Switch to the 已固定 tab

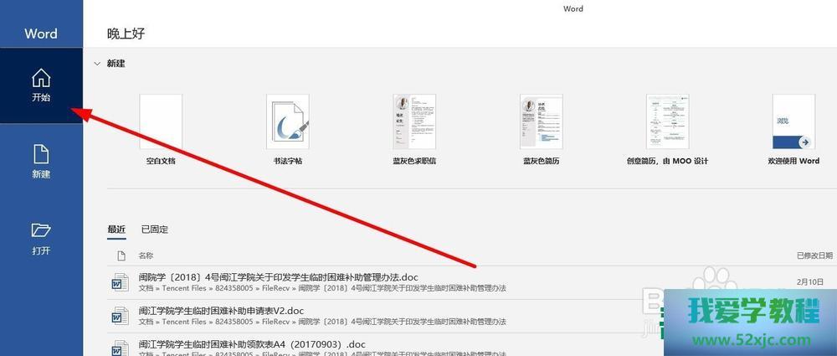[x=154, y=229]
